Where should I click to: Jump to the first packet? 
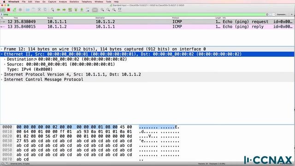coord(76,10)
